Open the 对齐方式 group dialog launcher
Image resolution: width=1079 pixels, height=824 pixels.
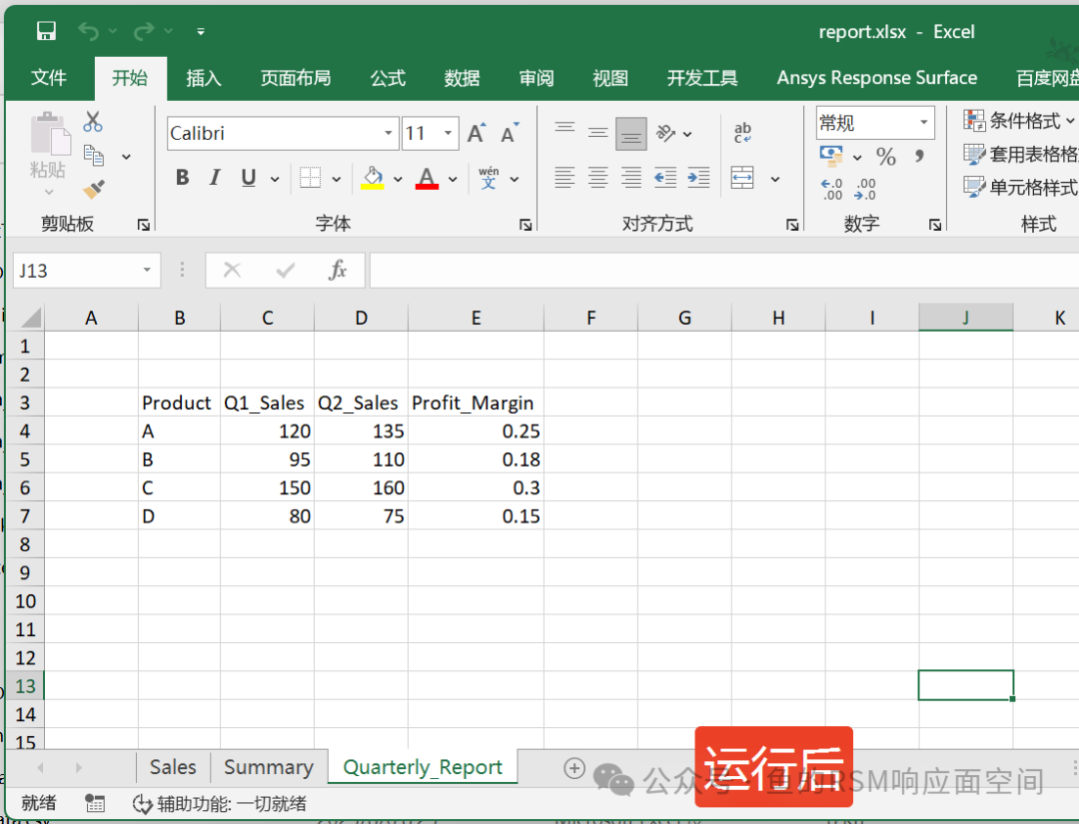pos(792,224)
